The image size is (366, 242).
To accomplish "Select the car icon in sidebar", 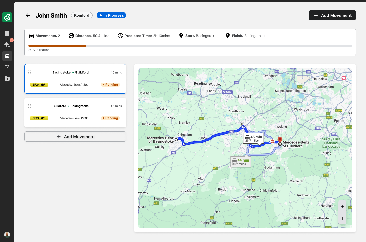I will pyautogui.click(x=7, y=56).
